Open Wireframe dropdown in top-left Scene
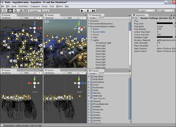The width and height of the screenshot is (176, 127). [11, 18]
